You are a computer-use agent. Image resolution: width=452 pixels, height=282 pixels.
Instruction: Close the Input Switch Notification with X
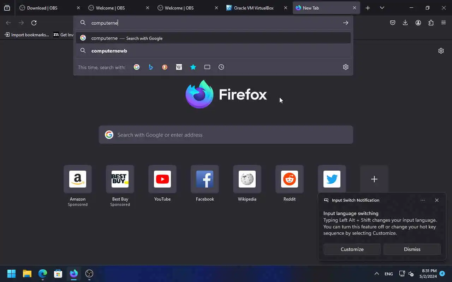[437, 200]
